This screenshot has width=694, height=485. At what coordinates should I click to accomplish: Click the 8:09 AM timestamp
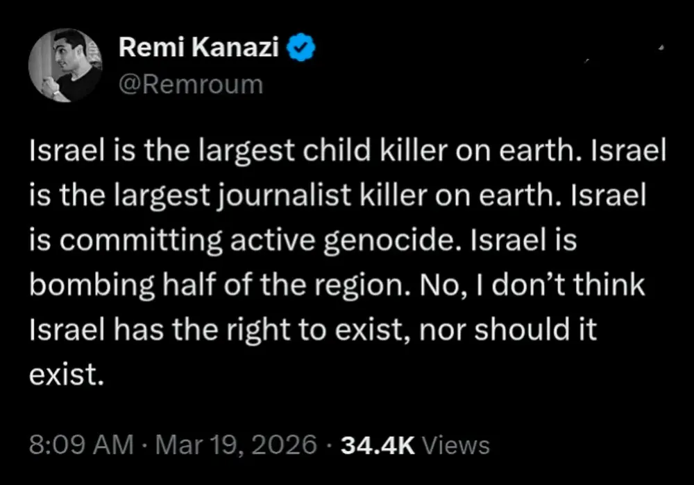pyautogui.click(x=83, y=445)
